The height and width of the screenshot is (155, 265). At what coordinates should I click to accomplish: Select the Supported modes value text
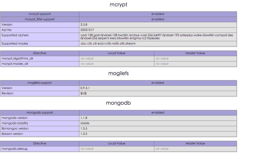click(108, 43)
